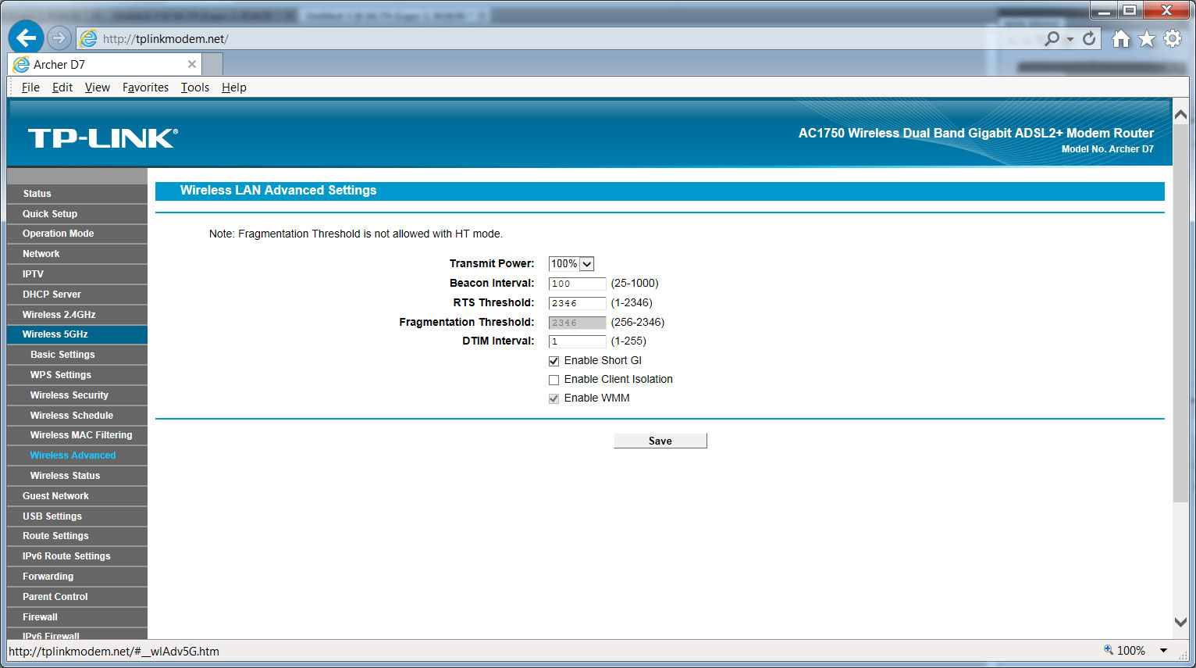Image resolution: width=1196 pixels, height=668 pixels.
Task: Click the RTS Threshold input field
Action: [577, 303]
